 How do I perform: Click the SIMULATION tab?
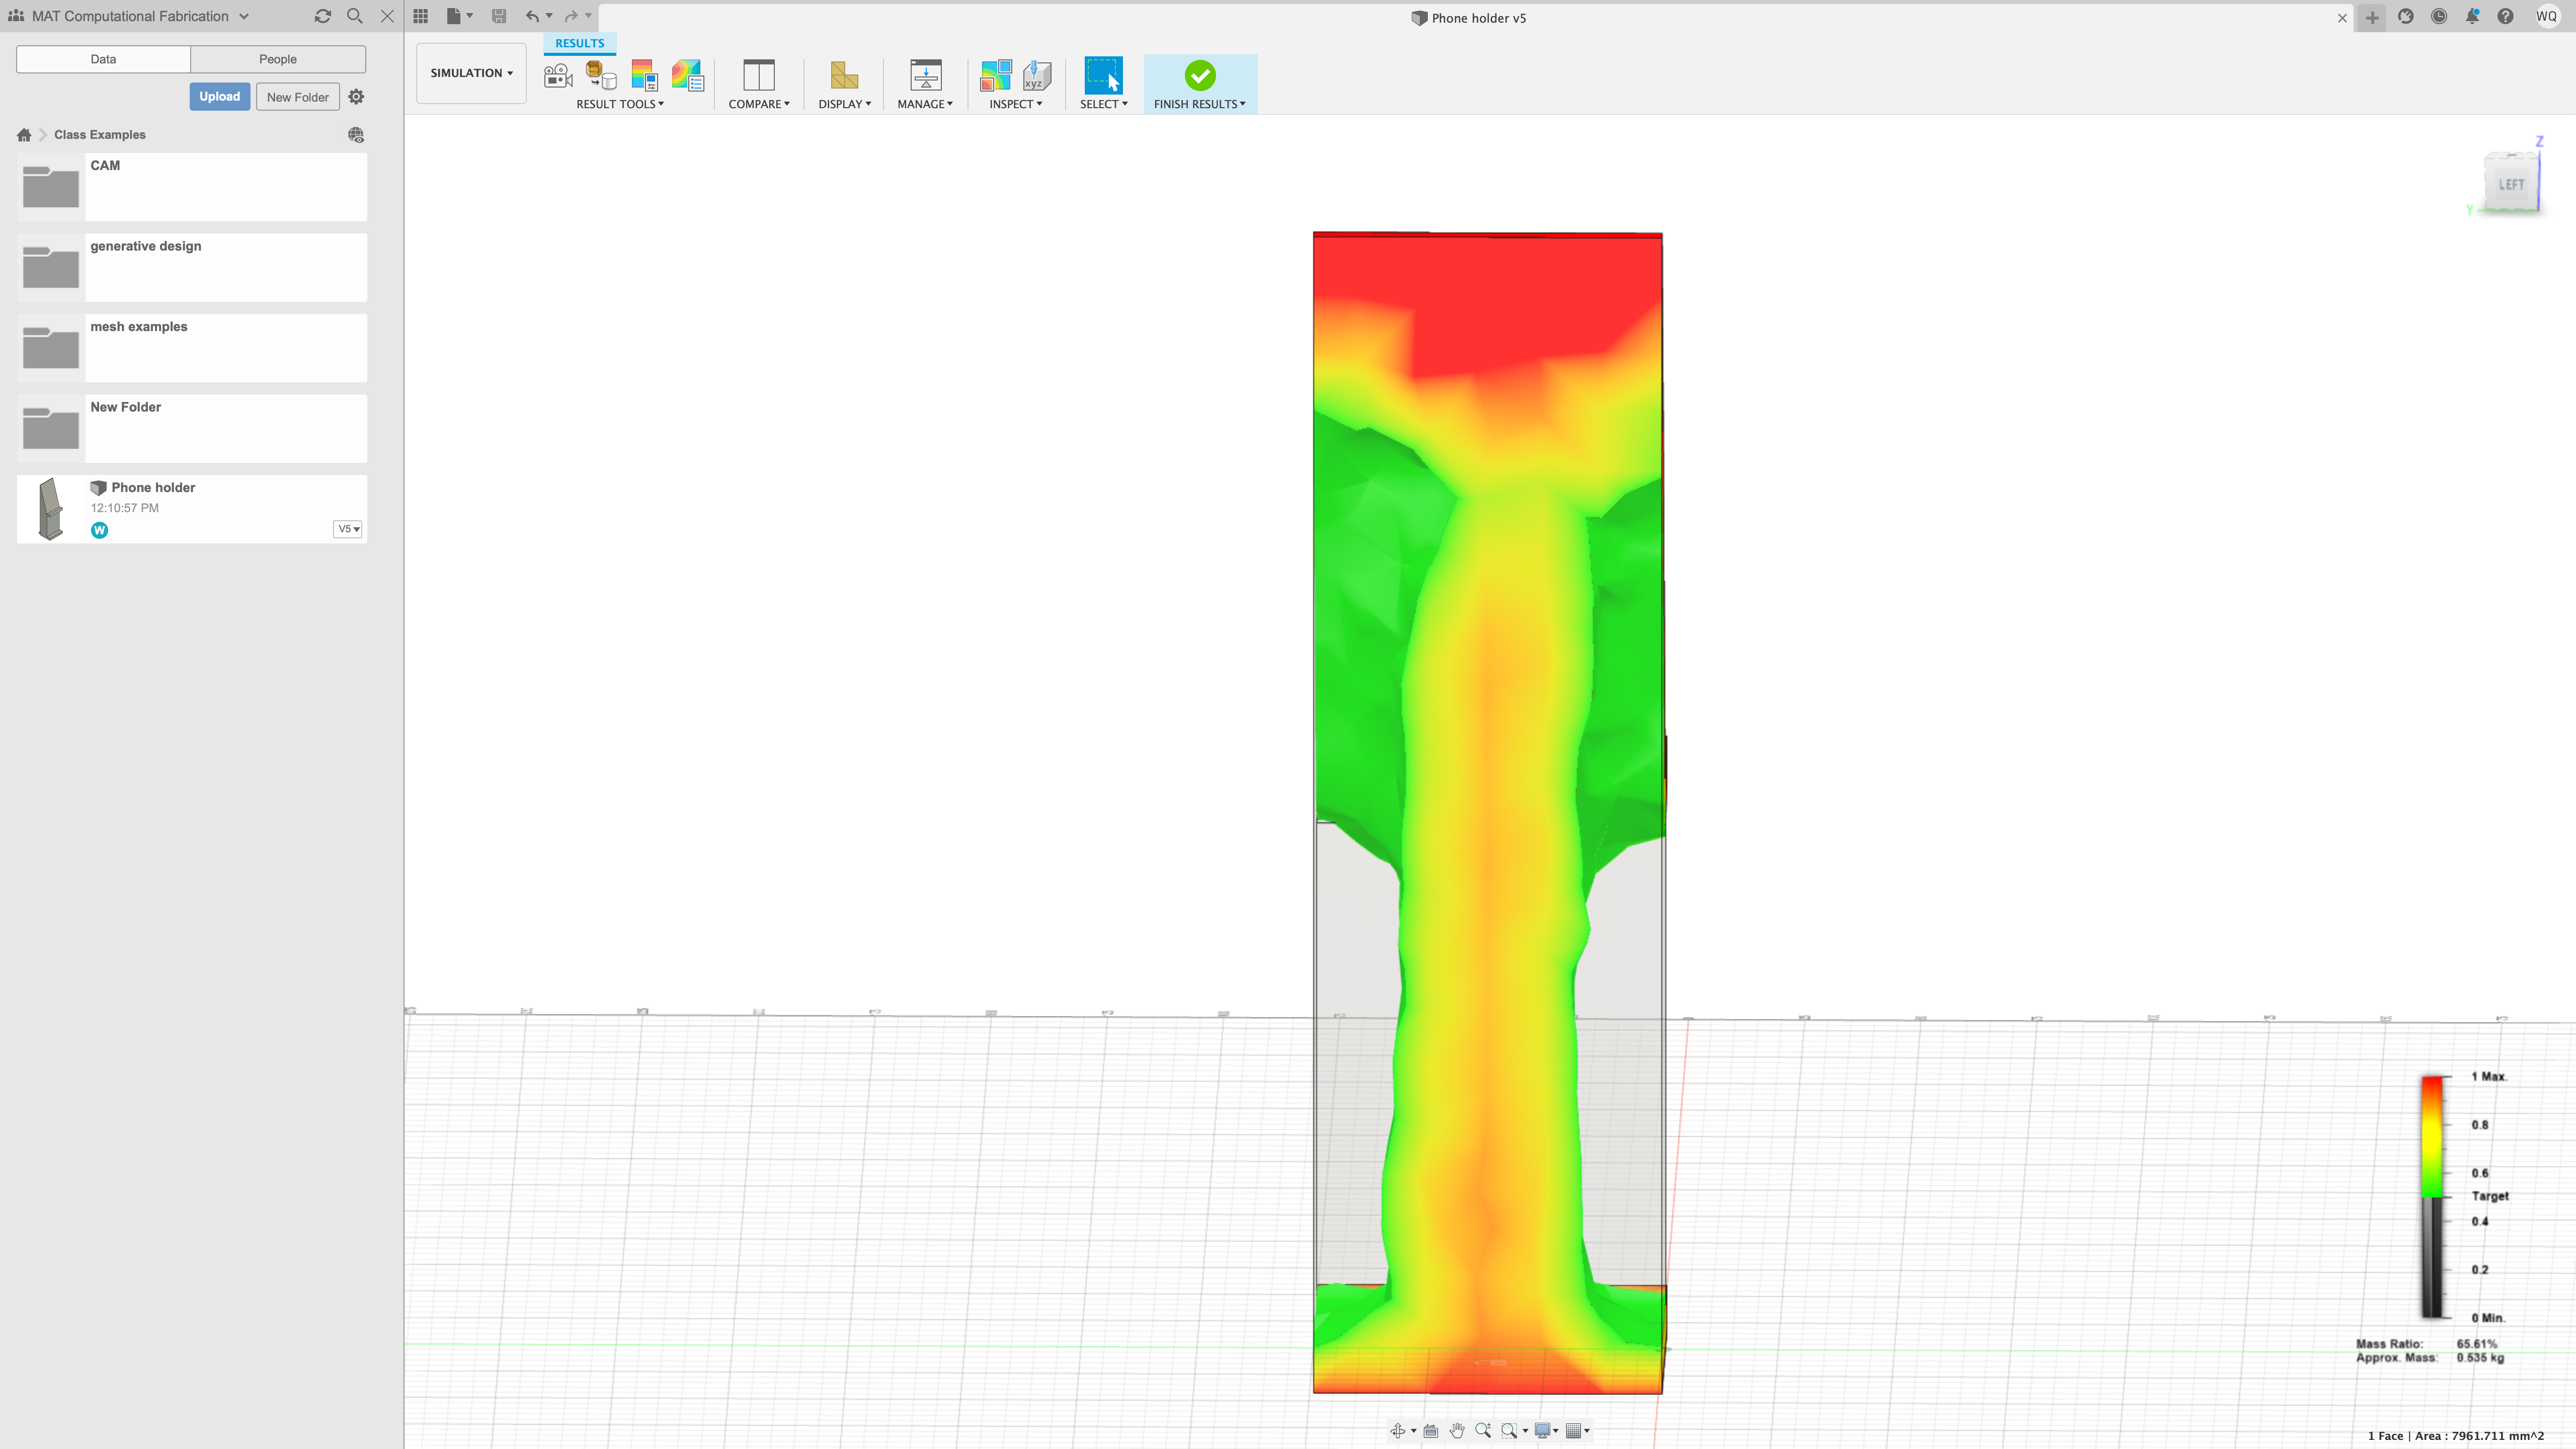(x=469, y=72)
